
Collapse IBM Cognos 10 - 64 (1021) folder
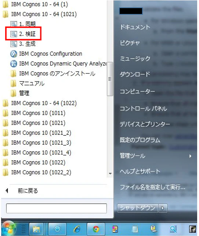[x=40, y=14]
